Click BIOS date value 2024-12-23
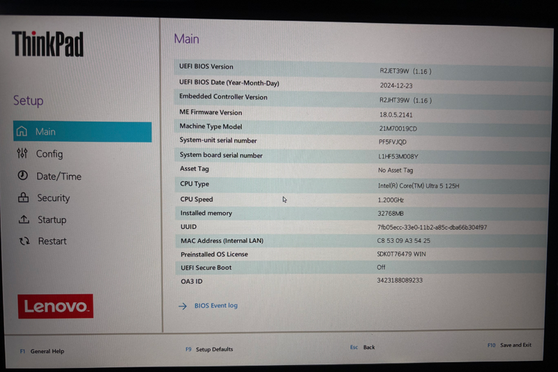Image resolution: width=558 pixels, height=372 pixels. [396, 85]
